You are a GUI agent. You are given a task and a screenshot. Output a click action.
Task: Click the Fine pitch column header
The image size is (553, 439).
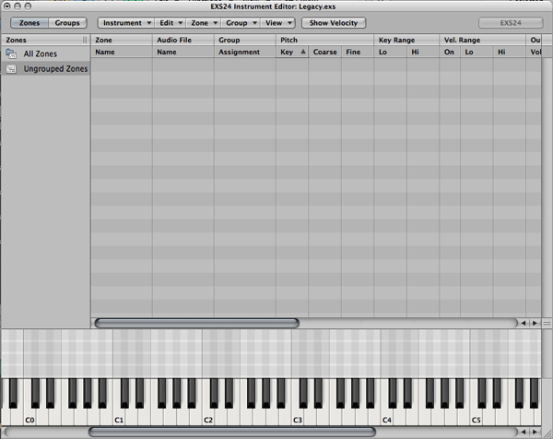(x=358, y=52)
